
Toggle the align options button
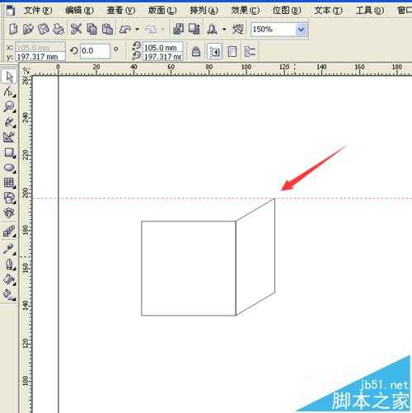pyautogui.click(x=250, y=51)
